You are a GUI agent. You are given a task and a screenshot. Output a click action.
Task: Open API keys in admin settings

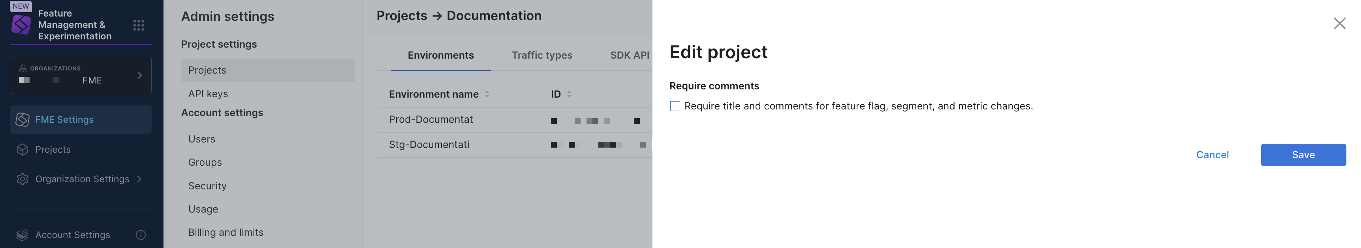coord(208,94)
